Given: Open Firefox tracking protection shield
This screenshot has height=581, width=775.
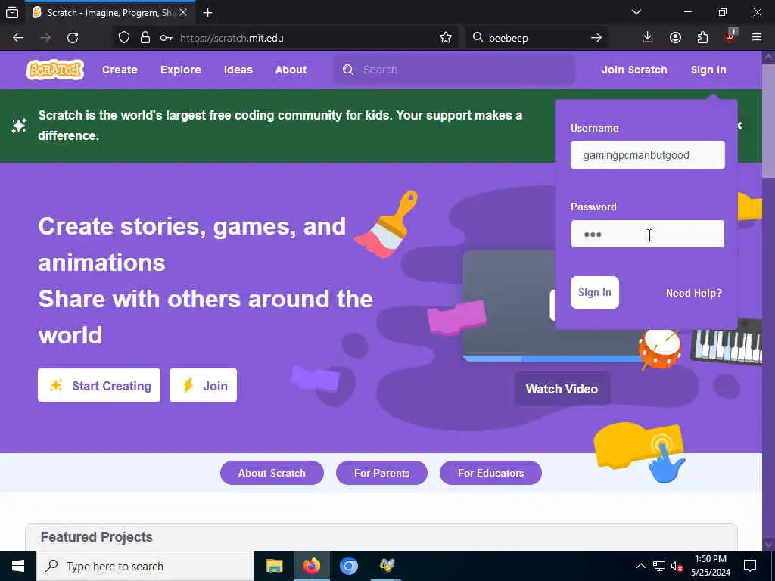Looking at the screenshot, I should click(124, 38).
